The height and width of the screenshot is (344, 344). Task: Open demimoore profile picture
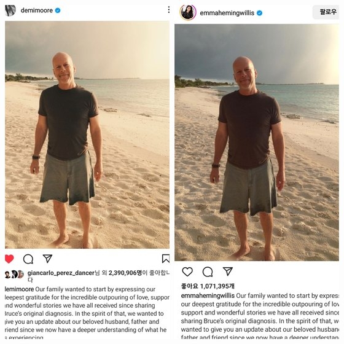10,10
